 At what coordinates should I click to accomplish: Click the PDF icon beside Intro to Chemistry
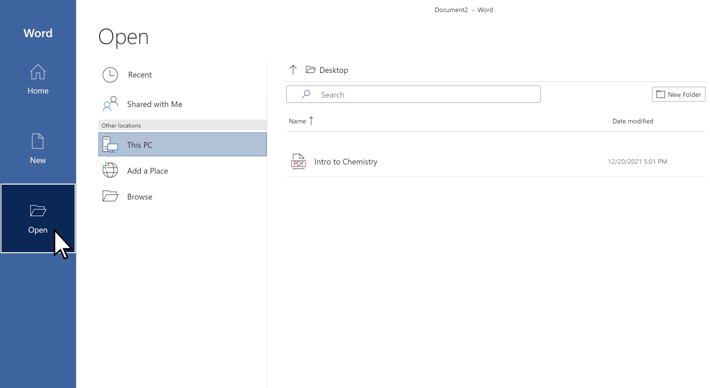[298, 161]
